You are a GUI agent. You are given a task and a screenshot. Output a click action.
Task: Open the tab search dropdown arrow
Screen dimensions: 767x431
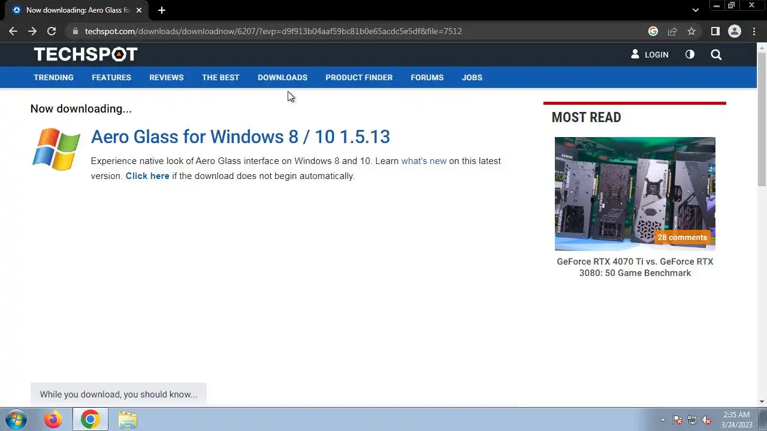tap(695, 10)
